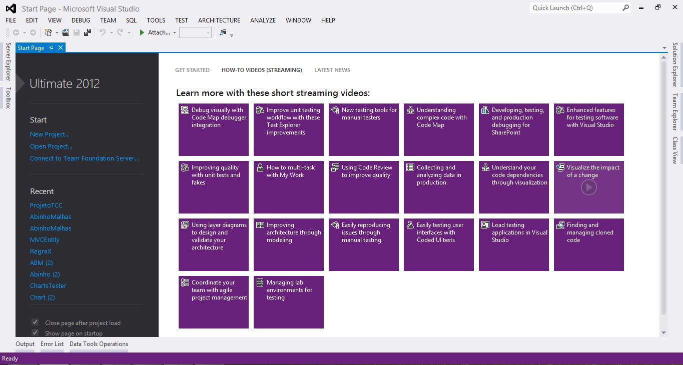Toggle Show page on startup checkbox
This screenshot has width=683, height=365.
click(35, 332)
